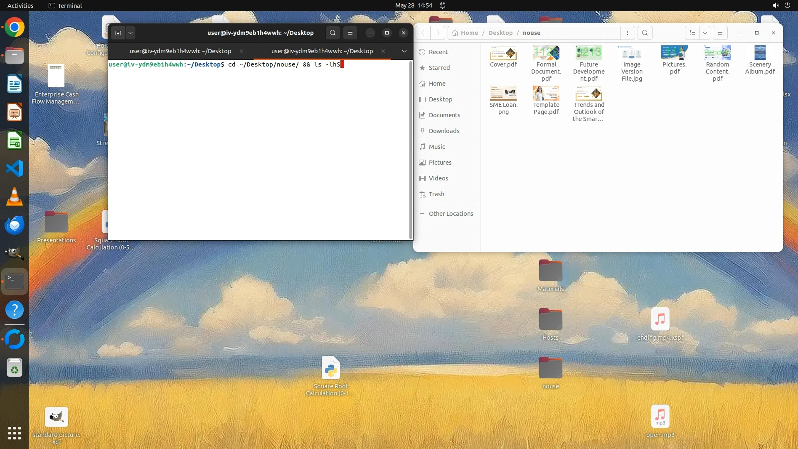Click the terminal vertical scrollbar
The height and width of the screenshot is (449, 798).
tap(411, 150)
